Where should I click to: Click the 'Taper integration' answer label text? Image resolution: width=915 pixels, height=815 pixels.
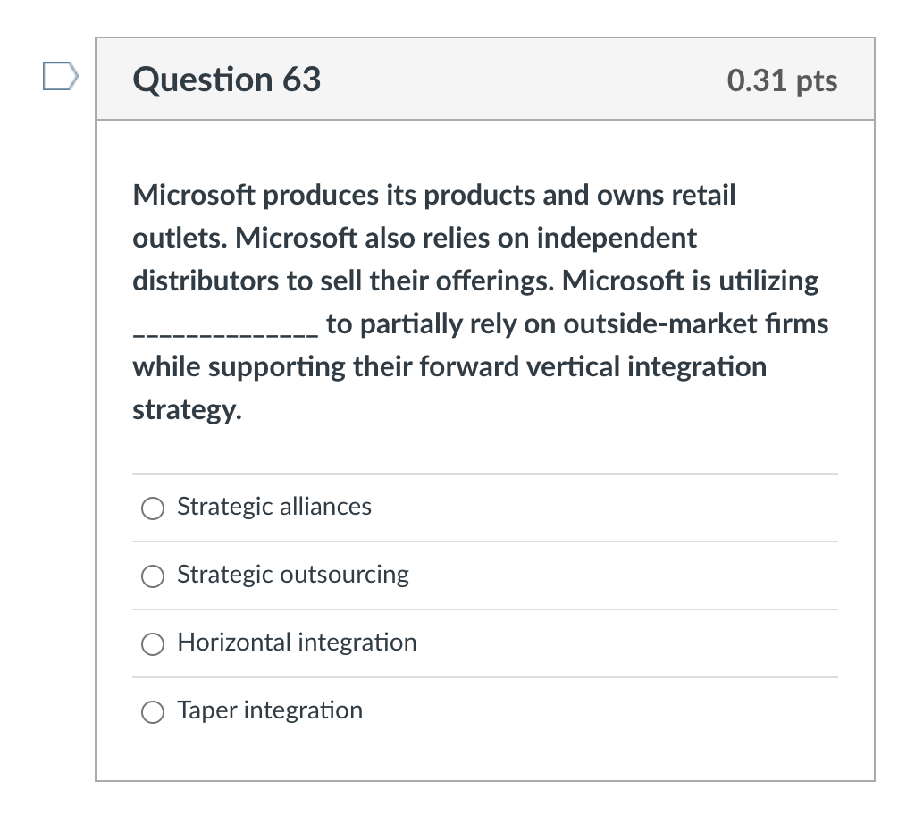pyautogui.click(x=270, y=710)
